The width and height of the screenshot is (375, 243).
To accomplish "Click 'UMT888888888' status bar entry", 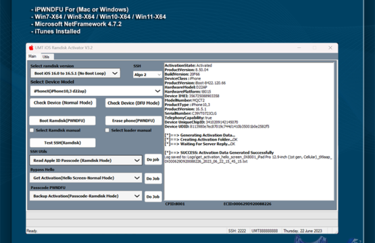I will (x=264, y=231).
